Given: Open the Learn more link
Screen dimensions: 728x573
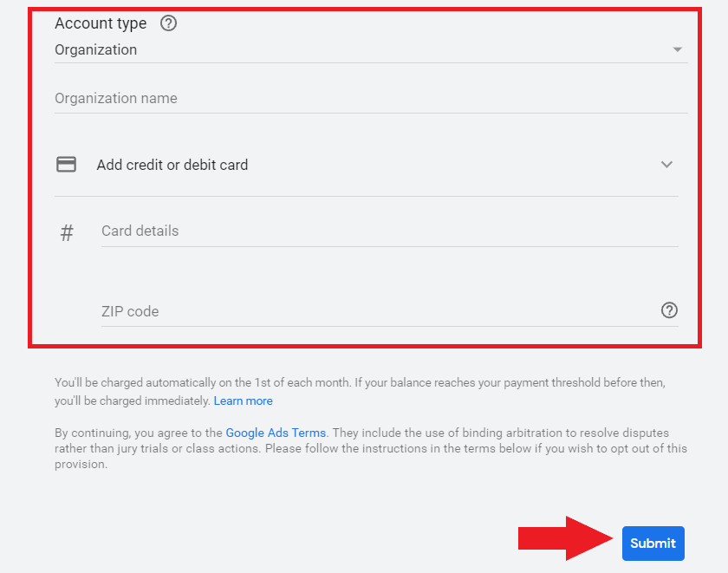Looking at the screenshot, I should (x=243, y=400).
